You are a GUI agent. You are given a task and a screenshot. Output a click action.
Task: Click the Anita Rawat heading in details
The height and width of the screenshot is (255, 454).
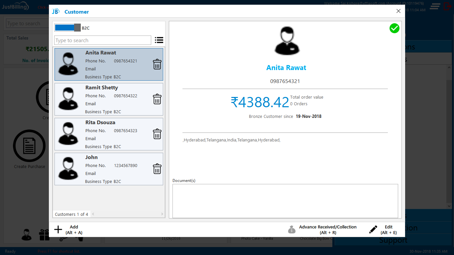286,68
